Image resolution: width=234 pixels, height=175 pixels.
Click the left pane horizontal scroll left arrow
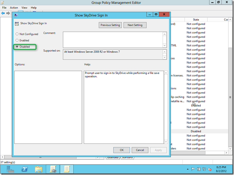[2, 157]
